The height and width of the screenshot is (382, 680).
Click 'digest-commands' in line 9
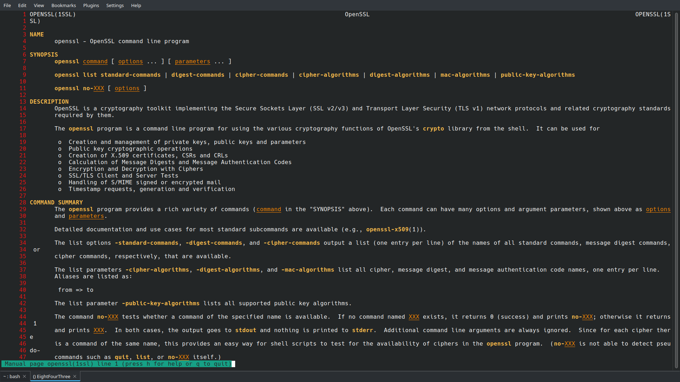pyautogui.click(x=198, y=75)
